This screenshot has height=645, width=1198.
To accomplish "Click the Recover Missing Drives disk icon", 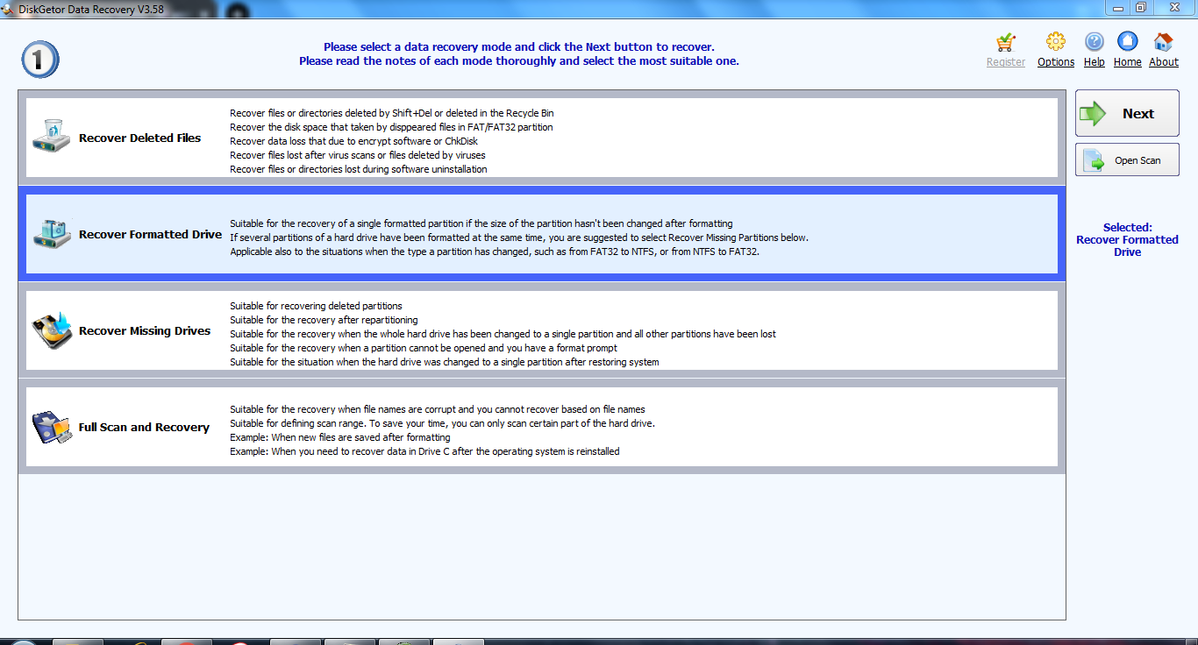I will point(50,330).
